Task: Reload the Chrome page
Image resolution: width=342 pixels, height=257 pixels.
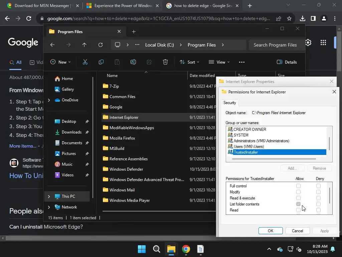Action: [29, 19]
